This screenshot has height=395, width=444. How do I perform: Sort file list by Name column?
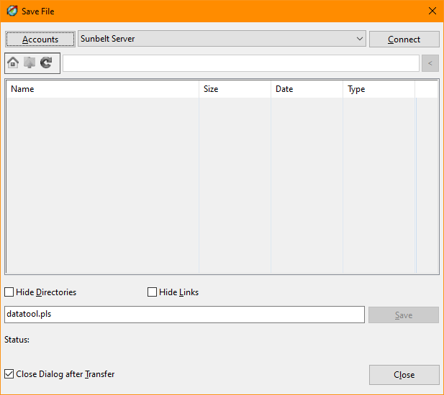click(x=102, y=89)
